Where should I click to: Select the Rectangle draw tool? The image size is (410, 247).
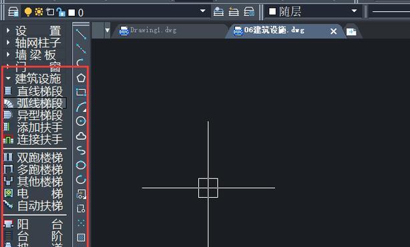(81, 93)
